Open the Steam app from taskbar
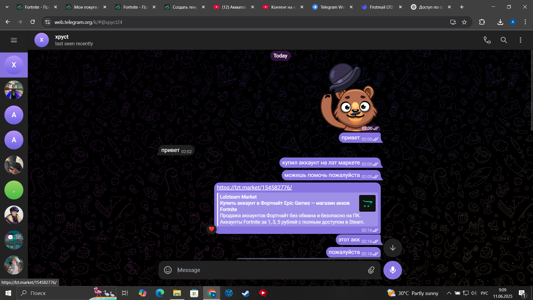Viewport: 533px width, 300px height. click(x=246, y=293)
